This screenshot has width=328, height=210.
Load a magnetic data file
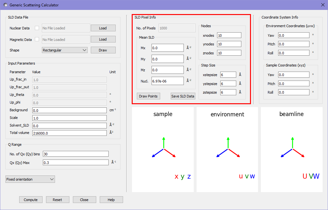point(103,39)
